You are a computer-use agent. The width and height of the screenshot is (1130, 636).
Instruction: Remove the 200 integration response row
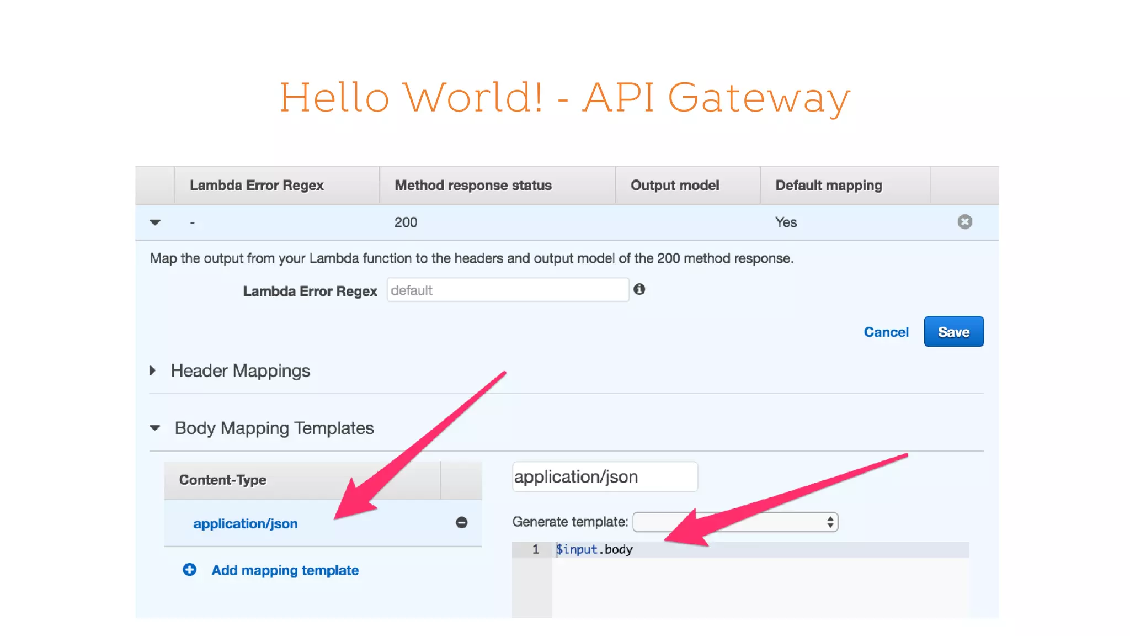964,222
